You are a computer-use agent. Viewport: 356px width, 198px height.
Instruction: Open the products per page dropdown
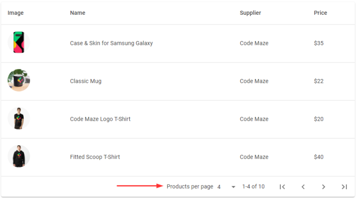click(226, 187)
